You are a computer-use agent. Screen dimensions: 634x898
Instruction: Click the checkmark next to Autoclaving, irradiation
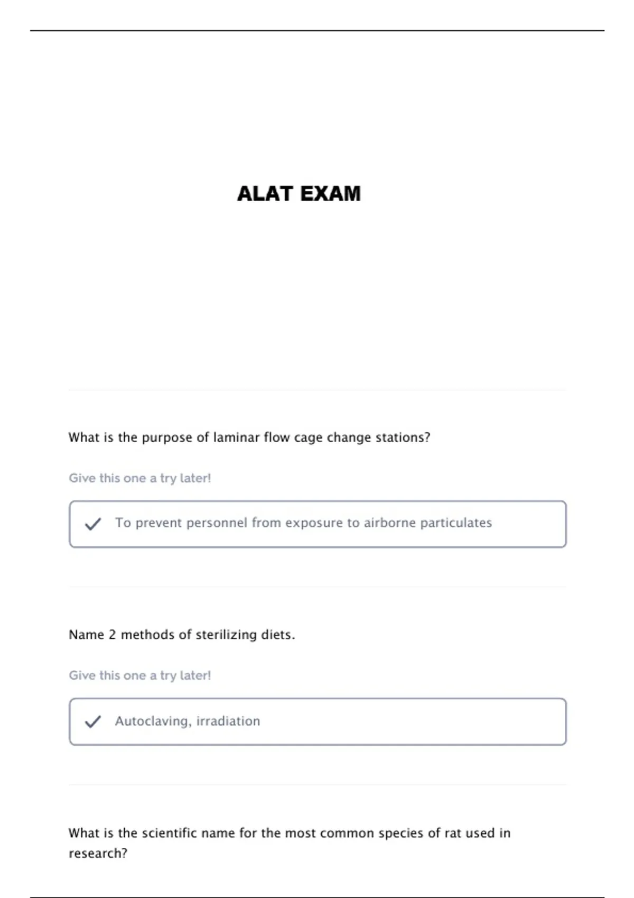[x=93, y=722]
